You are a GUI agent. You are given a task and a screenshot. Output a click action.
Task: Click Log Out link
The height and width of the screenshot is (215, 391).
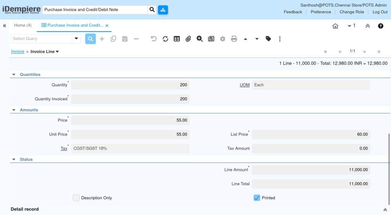click(x=380, y=12)
